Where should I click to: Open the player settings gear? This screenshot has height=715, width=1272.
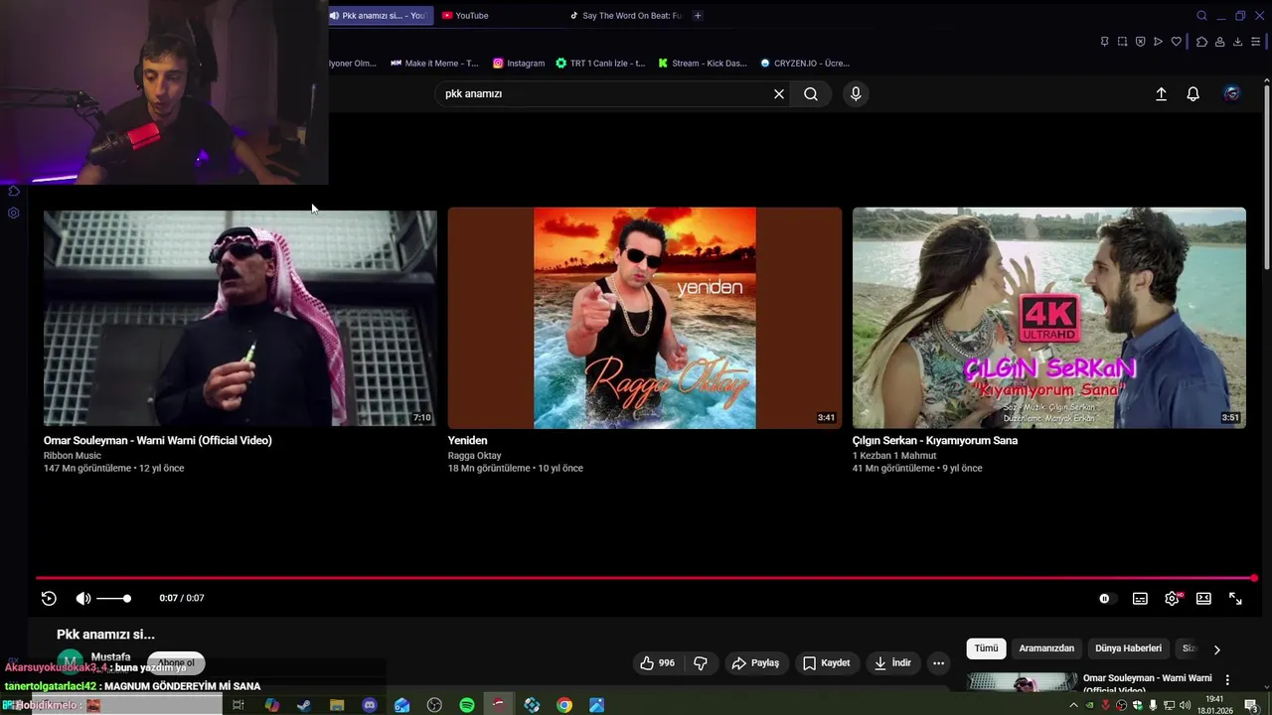tap(1173, 598)
